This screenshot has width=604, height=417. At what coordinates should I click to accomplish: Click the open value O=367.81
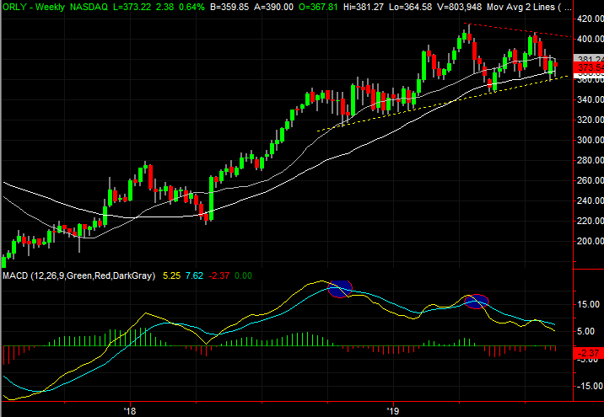coord(318,7)
